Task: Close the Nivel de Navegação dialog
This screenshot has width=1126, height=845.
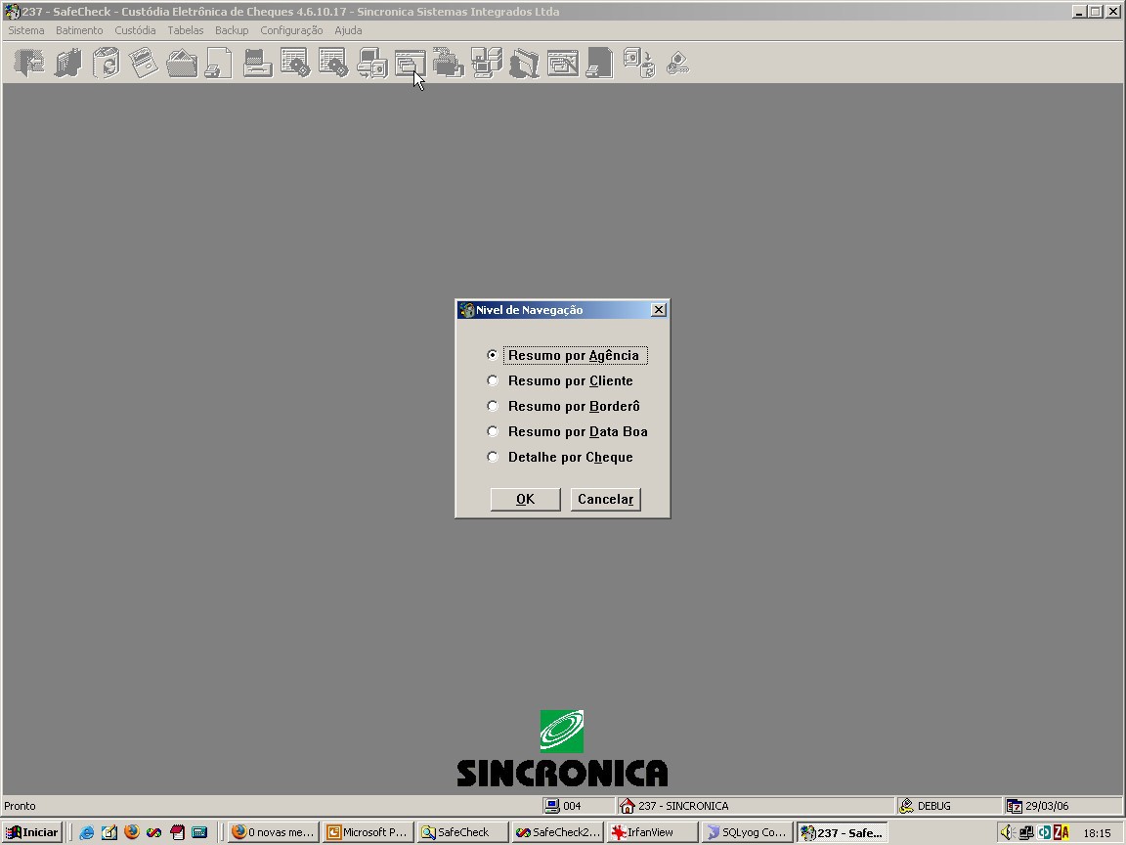Action: pos(659,310)
